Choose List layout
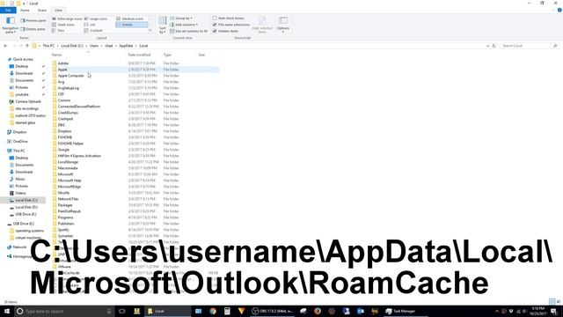The width and height of the screenshot is (563, 317). coord(90,25)
